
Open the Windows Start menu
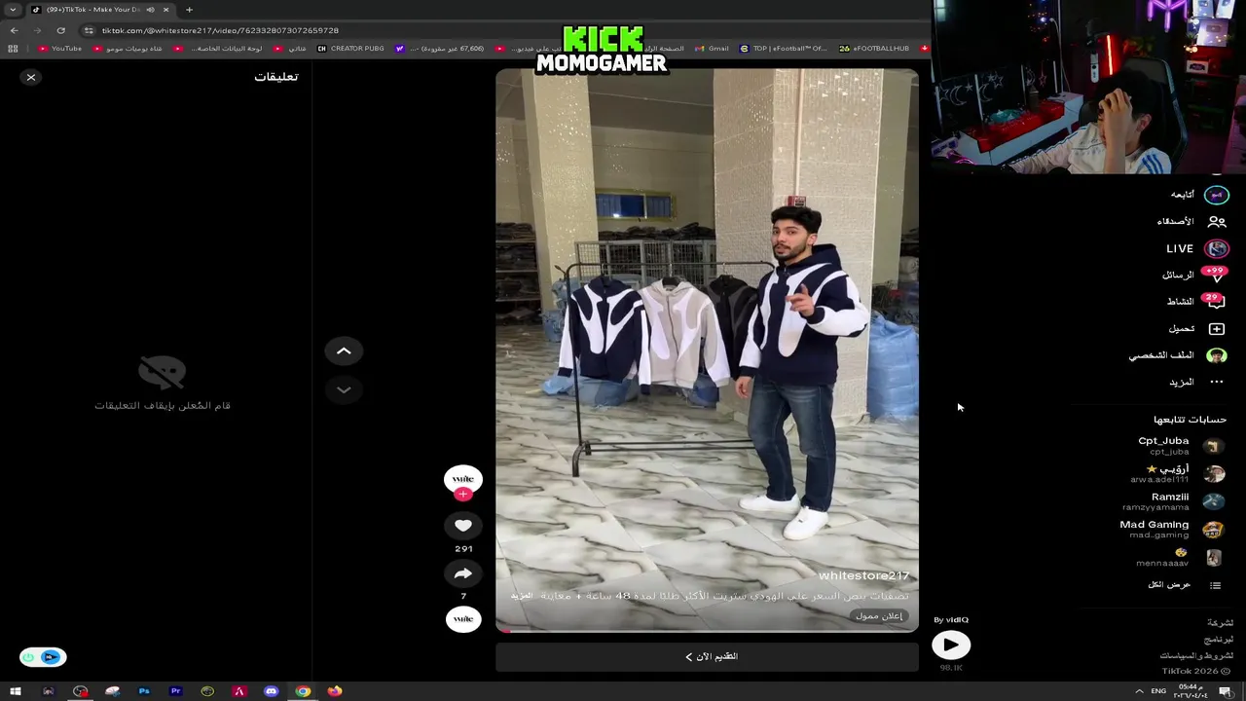(16, 691)
